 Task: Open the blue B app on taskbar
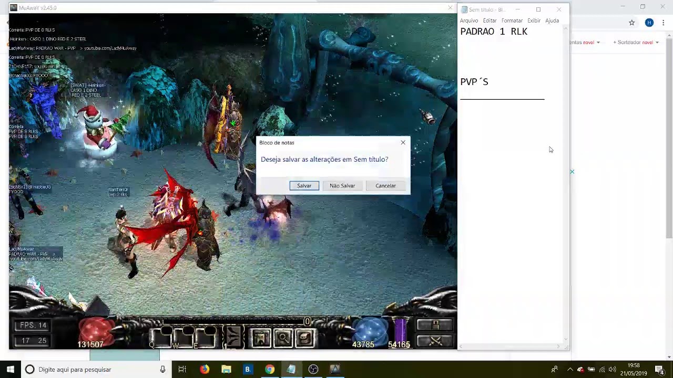247,370
